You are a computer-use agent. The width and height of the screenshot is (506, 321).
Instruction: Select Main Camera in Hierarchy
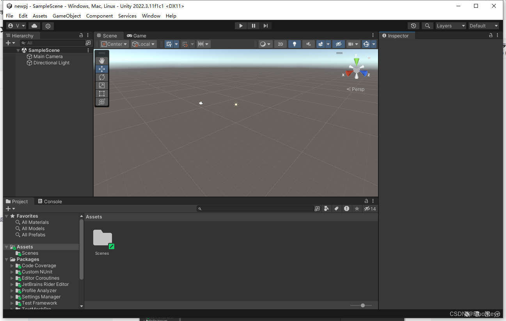[x=48, y=57]
